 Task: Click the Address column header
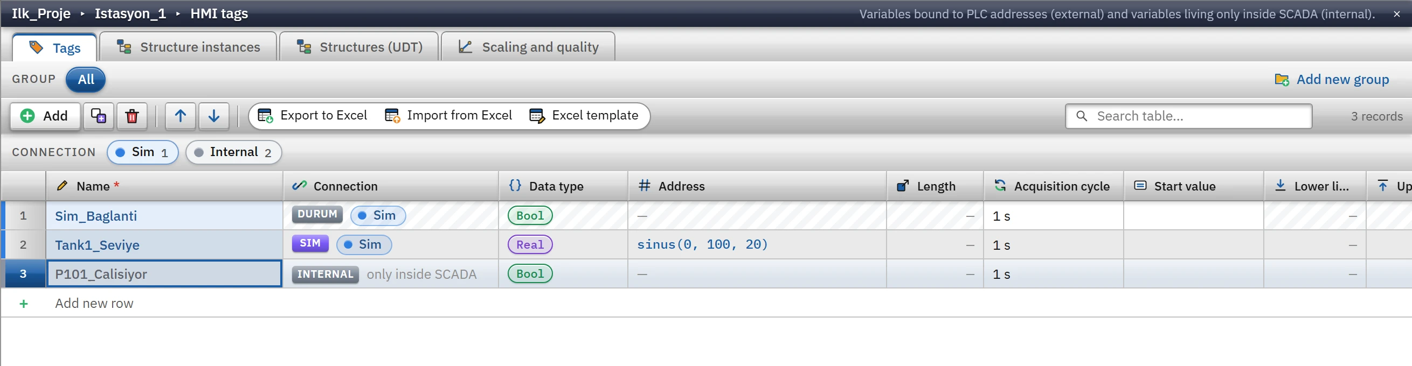point(757,186)
